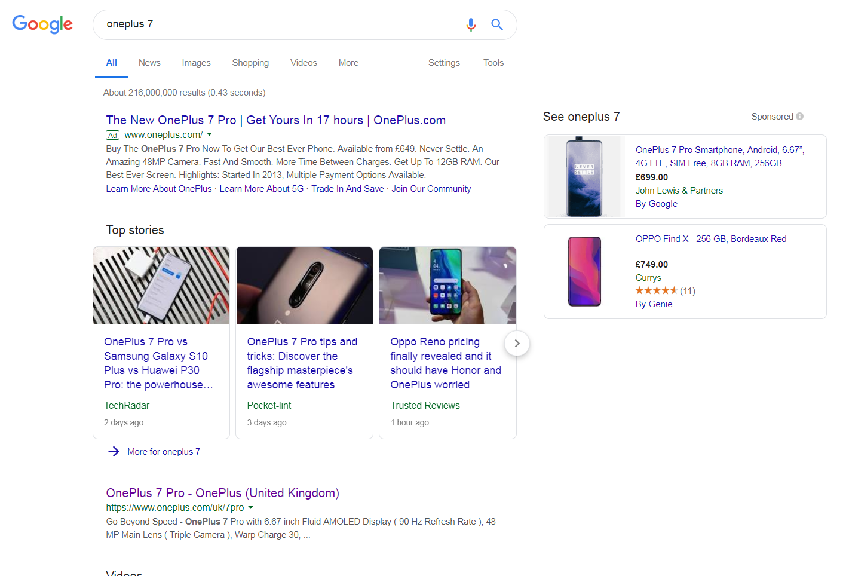
Task: Open dropdown arrow beside www.oneplus.com/ ad URL
Action: 210,135
